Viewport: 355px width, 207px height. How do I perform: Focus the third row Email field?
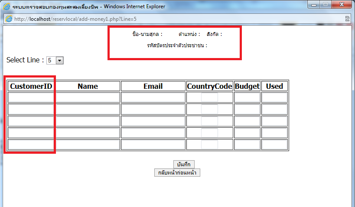[153, 121]
